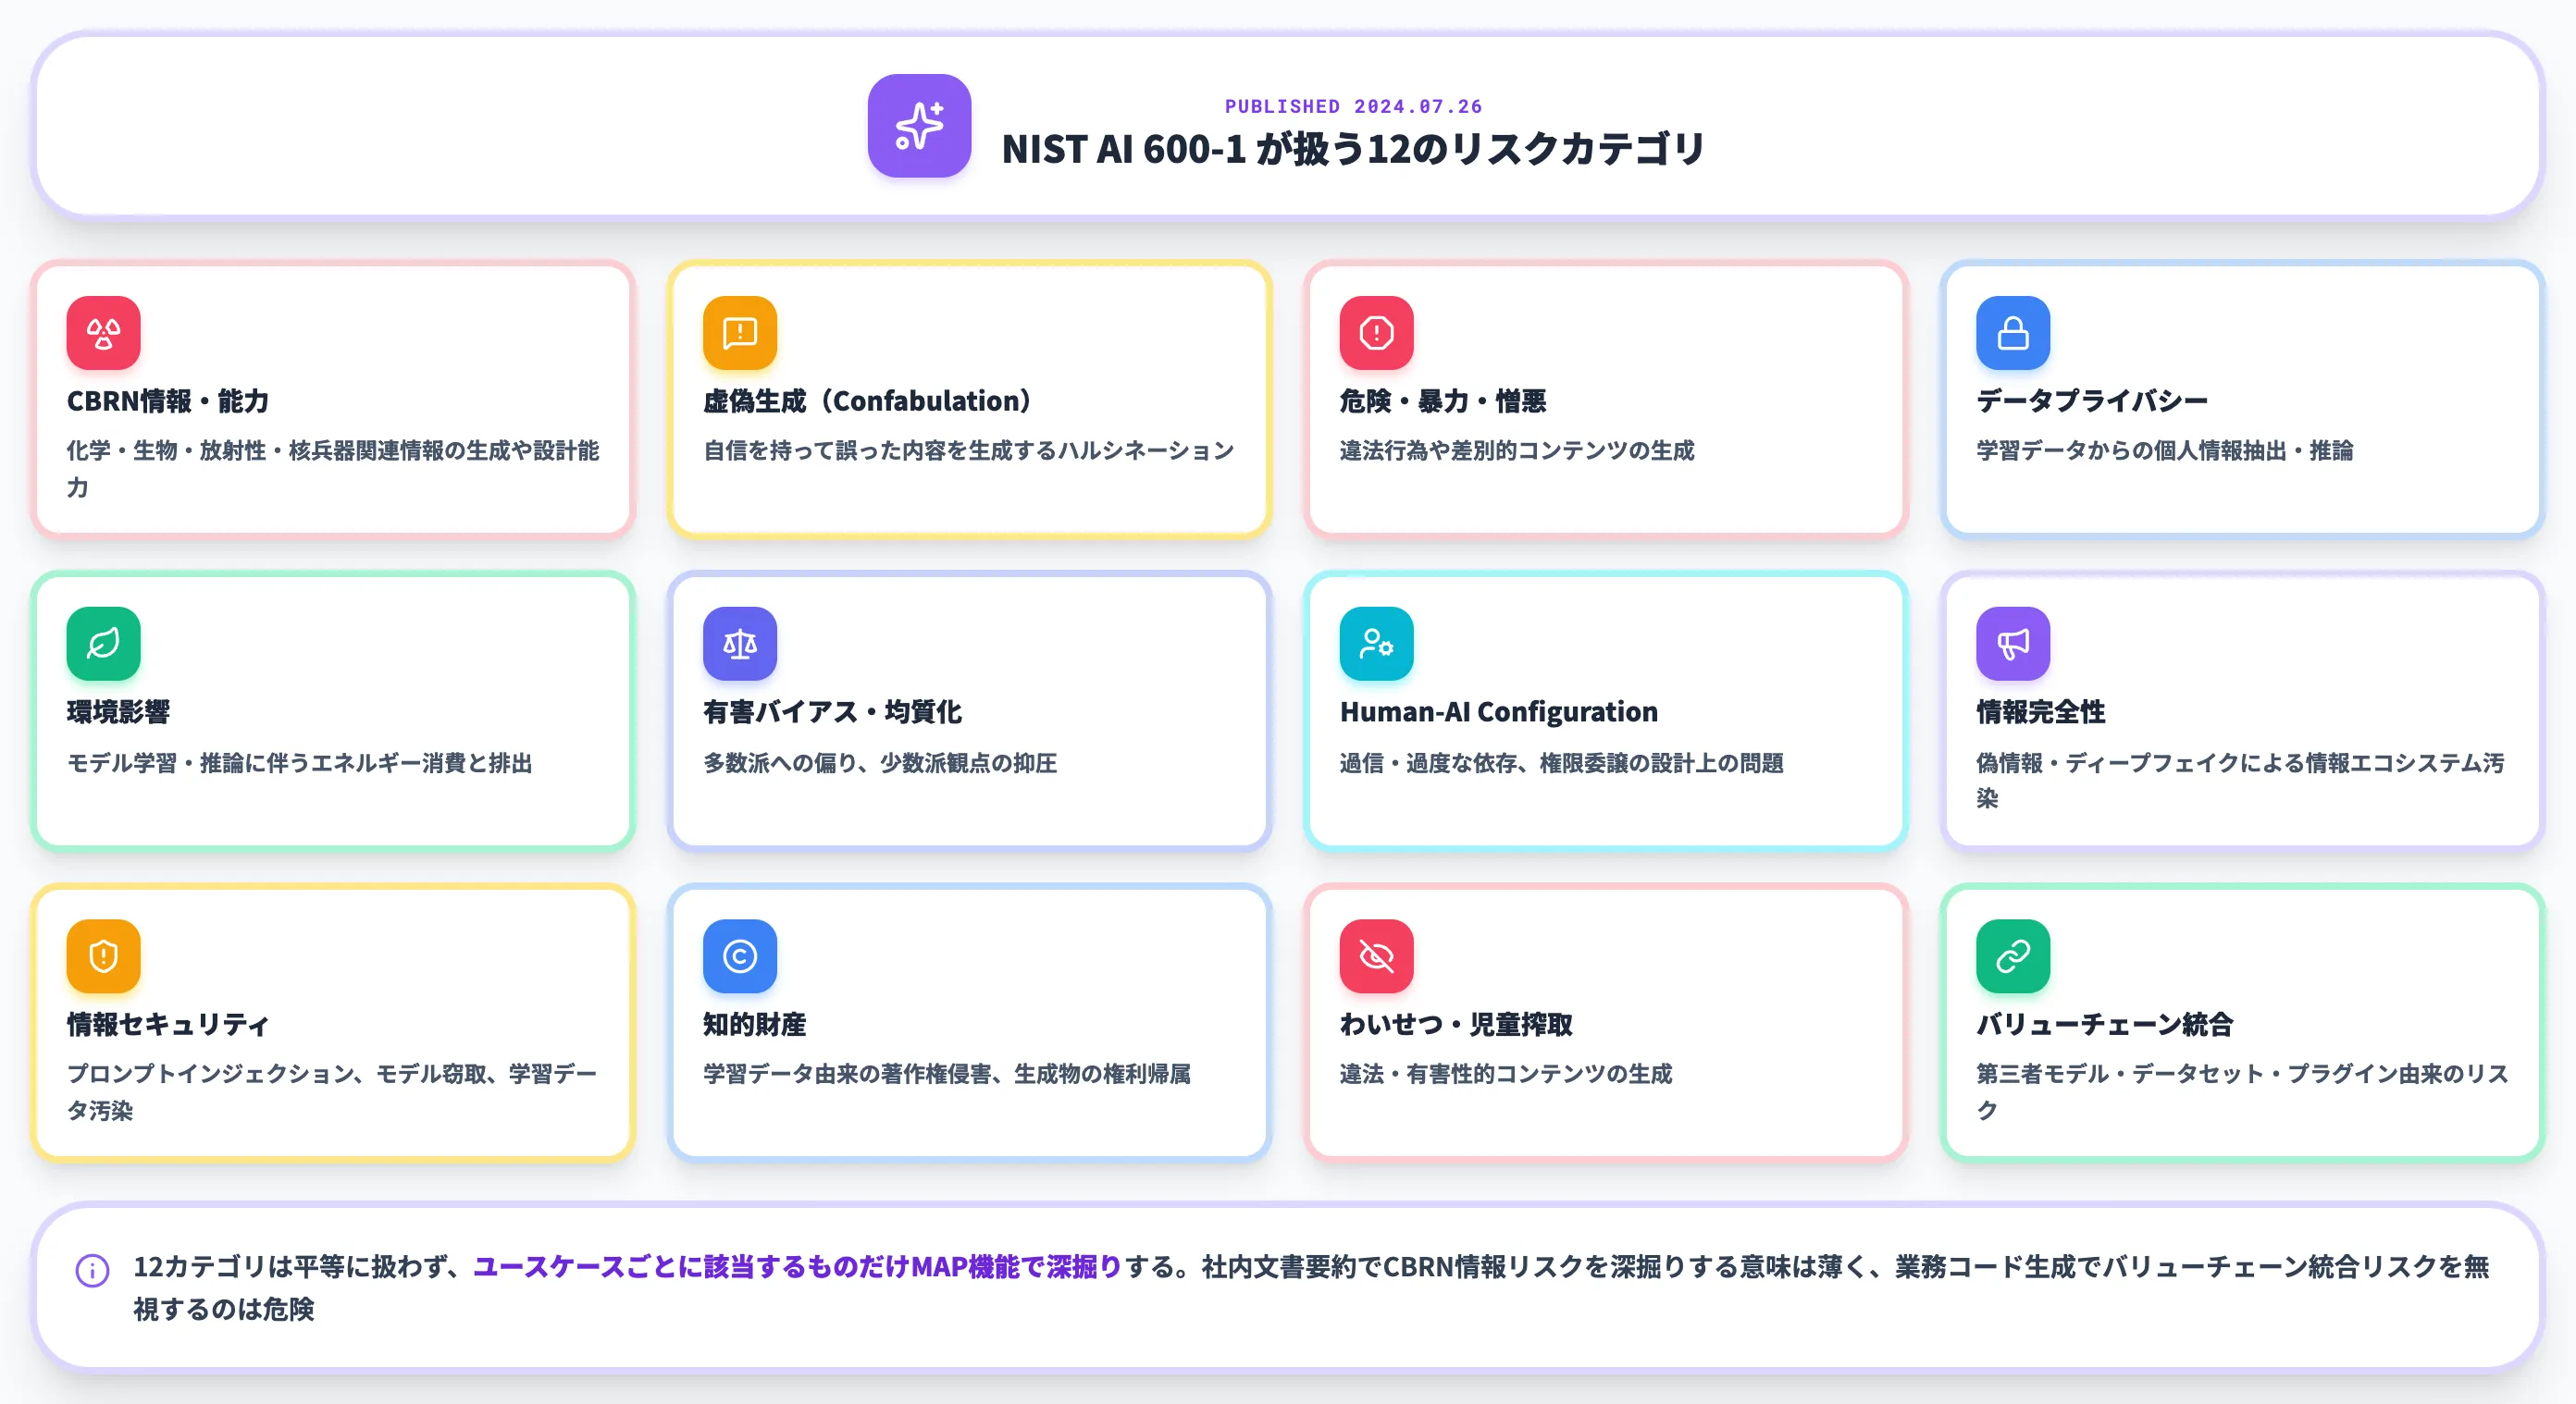This screenshot has height=1404, width=2576.
Task: Click the purple sparkle icon beside the title
Action: click(919, 126)
